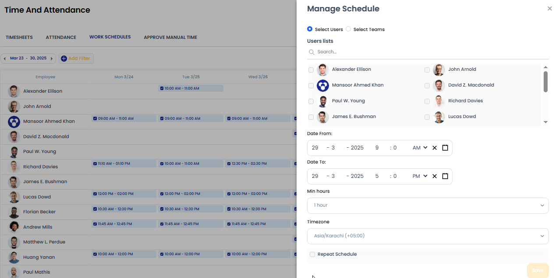Change AM to PM in Date From dropdown

419,148
